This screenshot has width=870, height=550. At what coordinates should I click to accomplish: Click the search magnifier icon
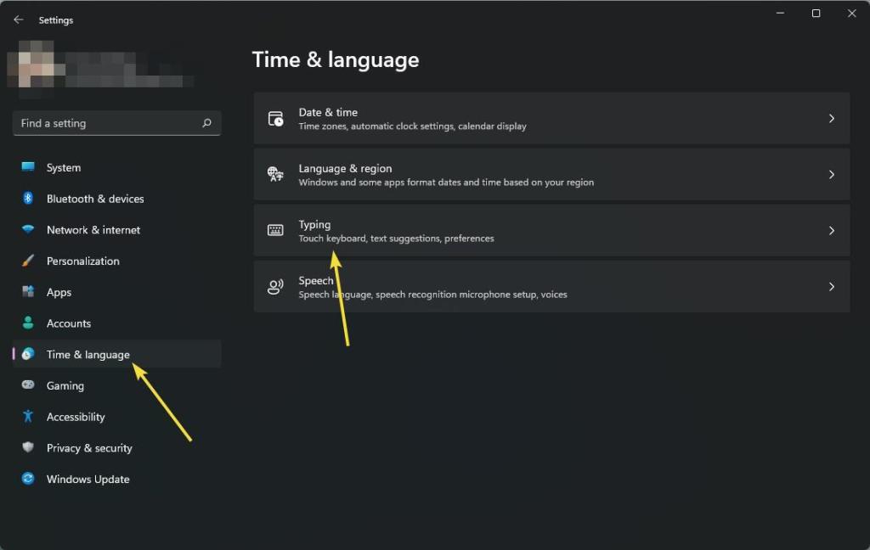pos(207,123)
